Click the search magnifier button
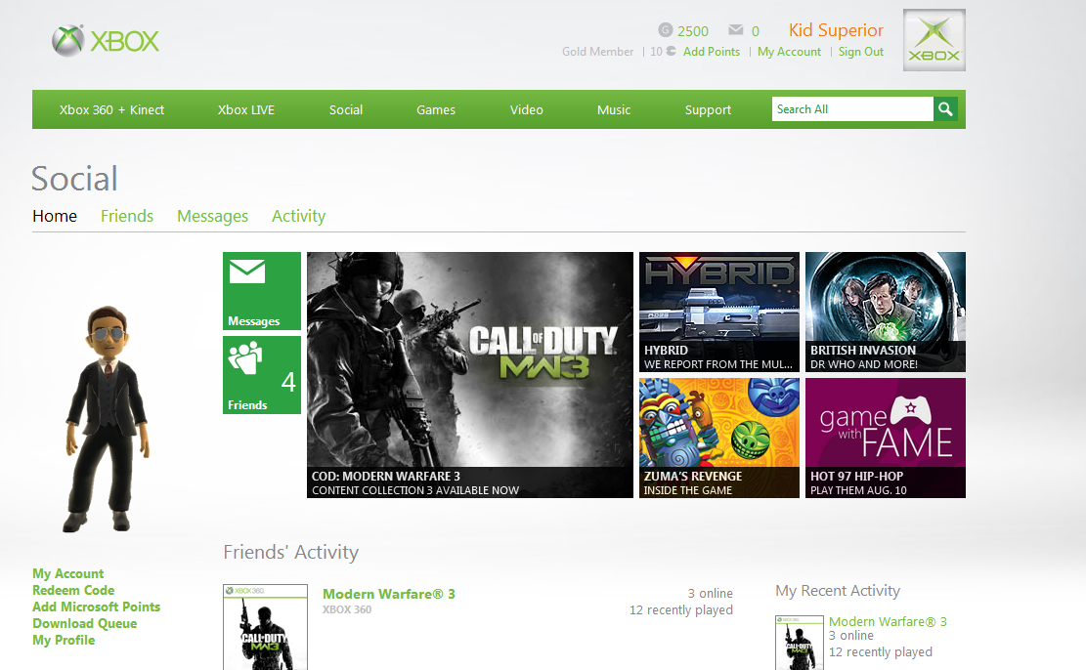This screenshot has height=670, width=1086. [x=945, y=108]
